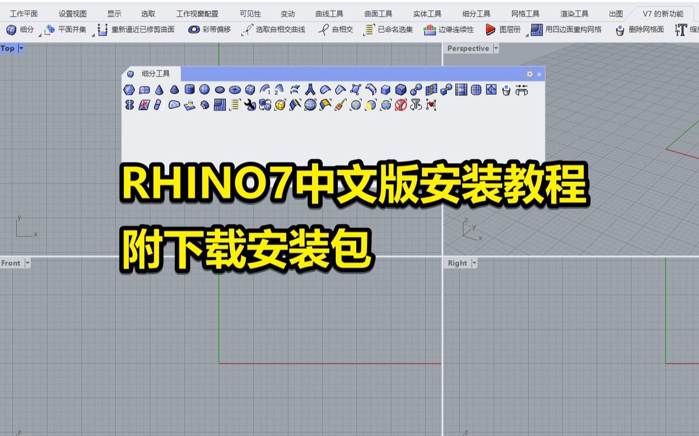This screenshot has height=436, width=699.
Task: Open the 显示 tab
Action: [x=114, y=14]
